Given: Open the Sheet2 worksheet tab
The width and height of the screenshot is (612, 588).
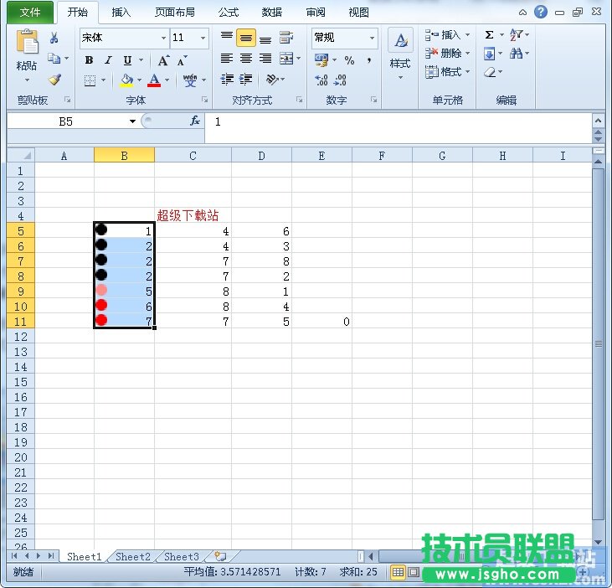Looking at the screenshot, I should click(133, 556).
